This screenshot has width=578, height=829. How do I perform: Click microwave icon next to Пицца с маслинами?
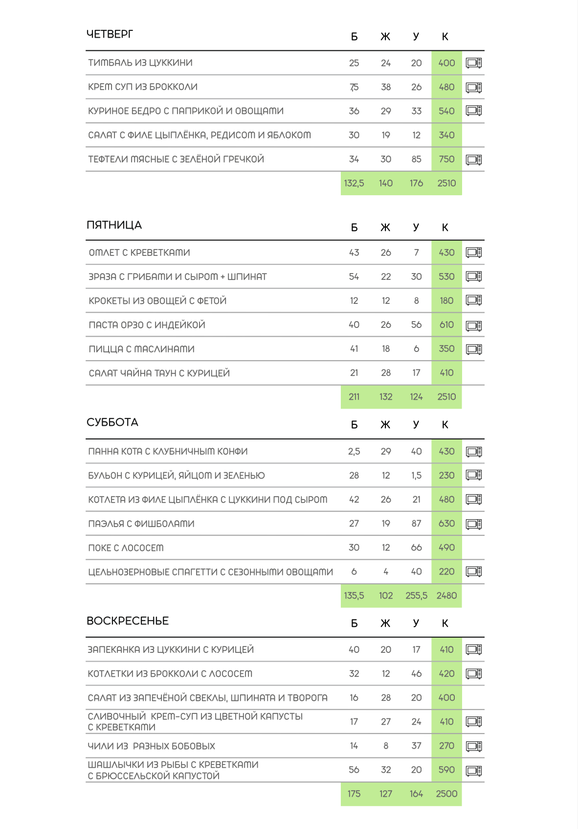click(474, 349)
